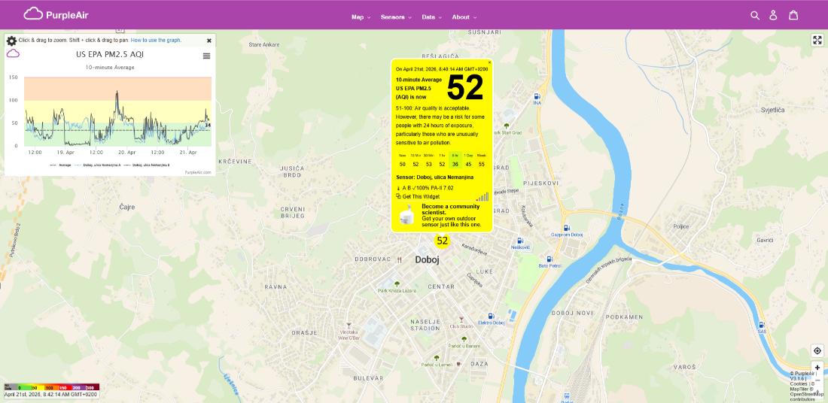Open the search icon in header
Viewport: 828px width, 403px height.
755,15
